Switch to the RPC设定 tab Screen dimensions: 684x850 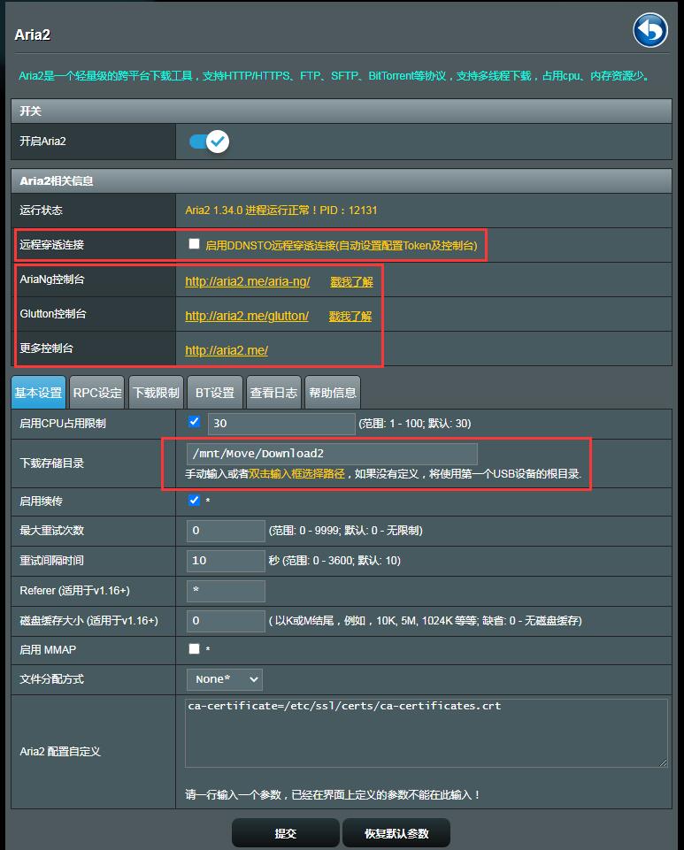pyautogui.click(x=97, y=393)
